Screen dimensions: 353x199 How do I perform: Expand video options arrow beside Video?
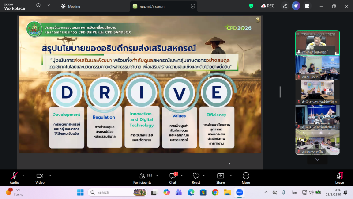[x=50, y=176]
